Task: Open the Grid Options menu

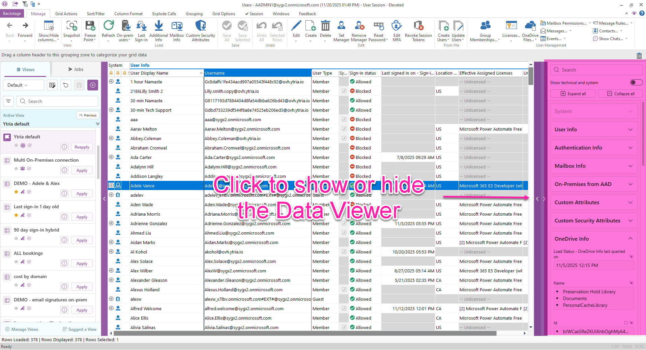Action: pyautogui.click(x=223, y=14)
